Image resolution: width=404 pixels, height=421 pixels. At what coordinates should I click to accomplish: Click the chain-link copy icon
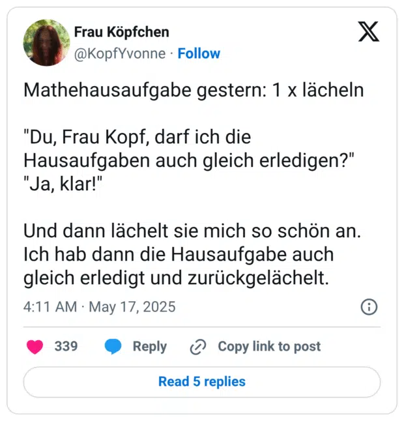coord(197,347)
